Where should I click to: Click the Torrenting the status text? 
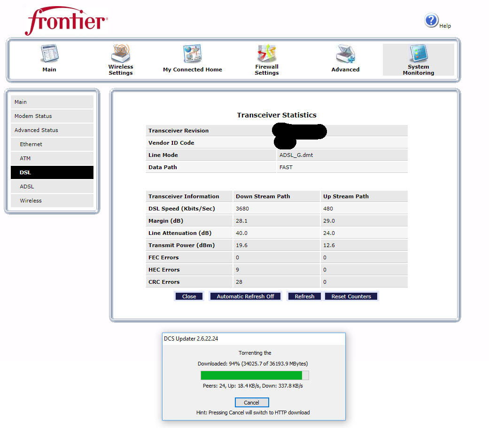click(x=255, y=353)
